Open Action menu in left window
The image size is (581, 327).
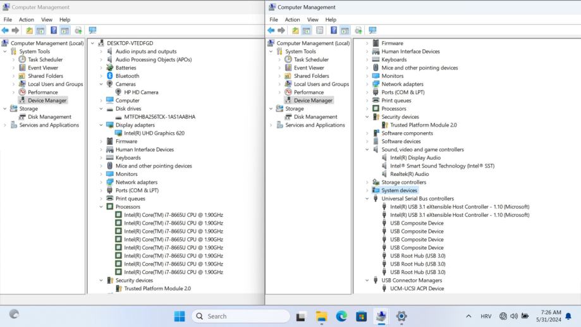point(27,20)
